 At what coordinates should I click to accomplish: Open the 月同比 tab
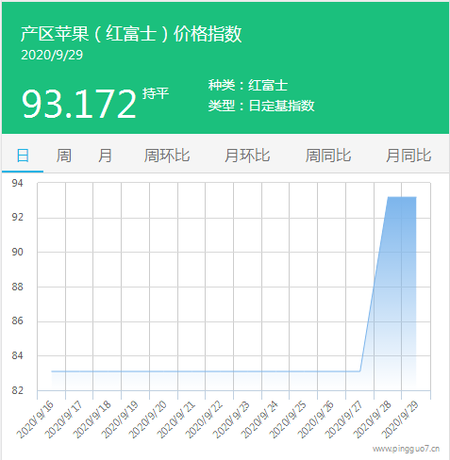tap(408, 156)
